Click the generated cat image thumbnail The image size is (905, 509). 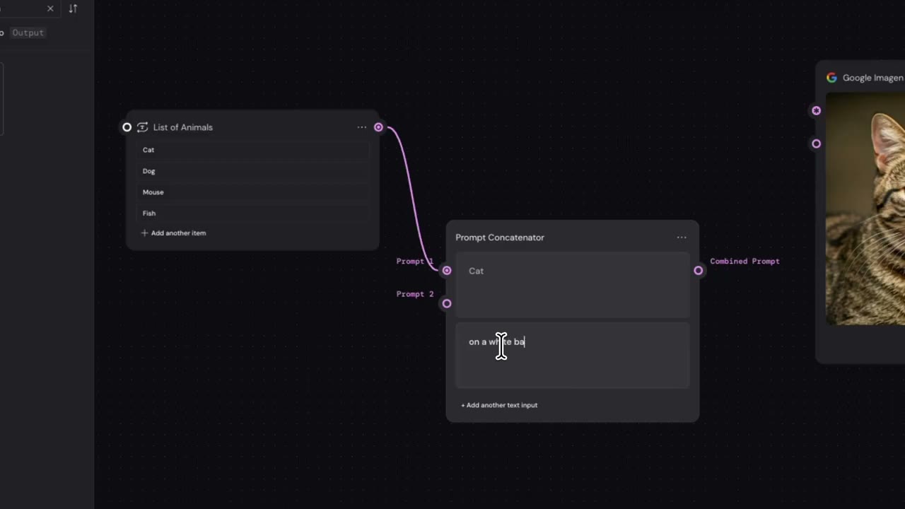coord(865,209)
